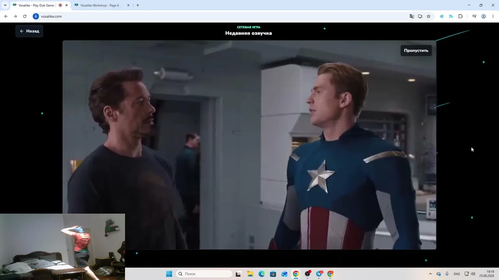Open Google Translate page icon

coord(412,16)
